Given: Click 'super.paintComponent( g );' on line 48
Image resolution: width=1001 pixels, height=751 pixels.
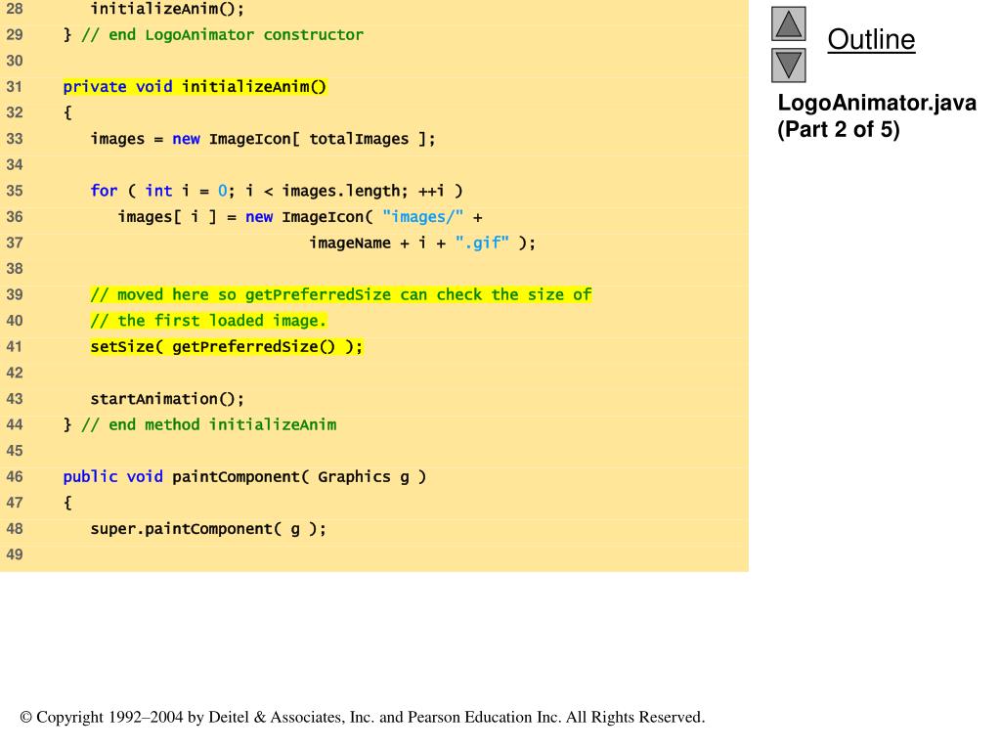Looking at the screenshot, I should coord(208,529).
